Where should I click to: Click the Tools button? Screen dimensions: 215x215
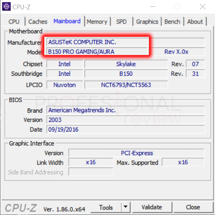(x=106, y=207)
